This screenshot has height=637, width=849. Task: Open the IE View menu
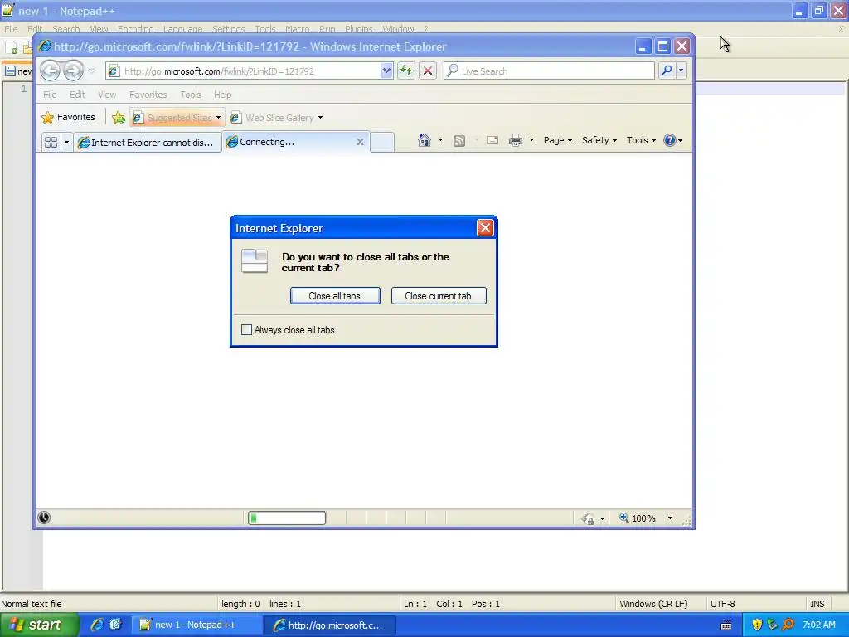107,95
